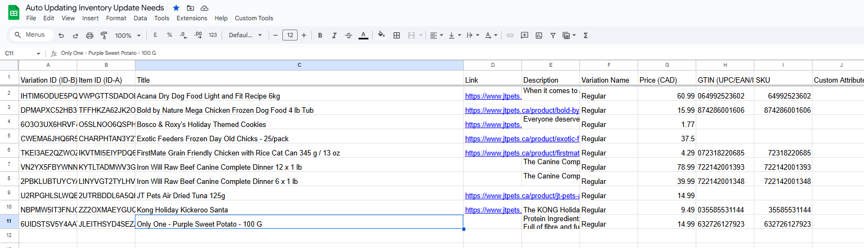Open Functions sigma menu
Viewport: 864px width, 248px height.
(x=586, y=35)
